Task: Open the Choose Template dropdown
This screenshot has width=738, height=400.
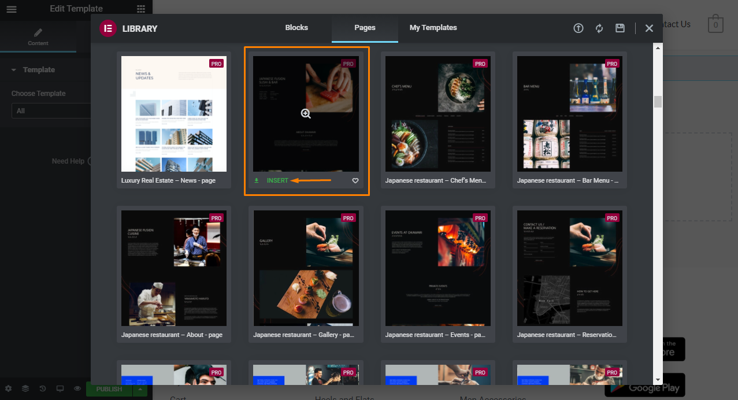Action: tap(51, 111)
